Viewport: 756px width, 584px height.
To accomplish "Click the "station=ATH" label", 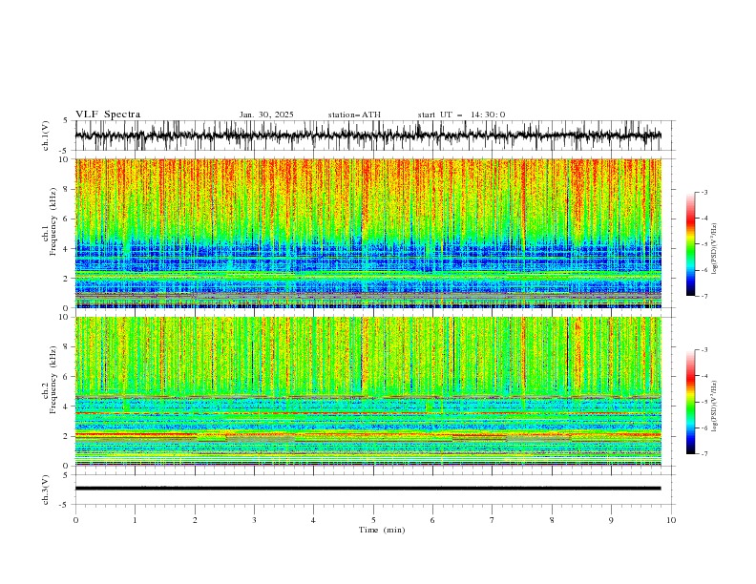I will [x=354, y=115].
